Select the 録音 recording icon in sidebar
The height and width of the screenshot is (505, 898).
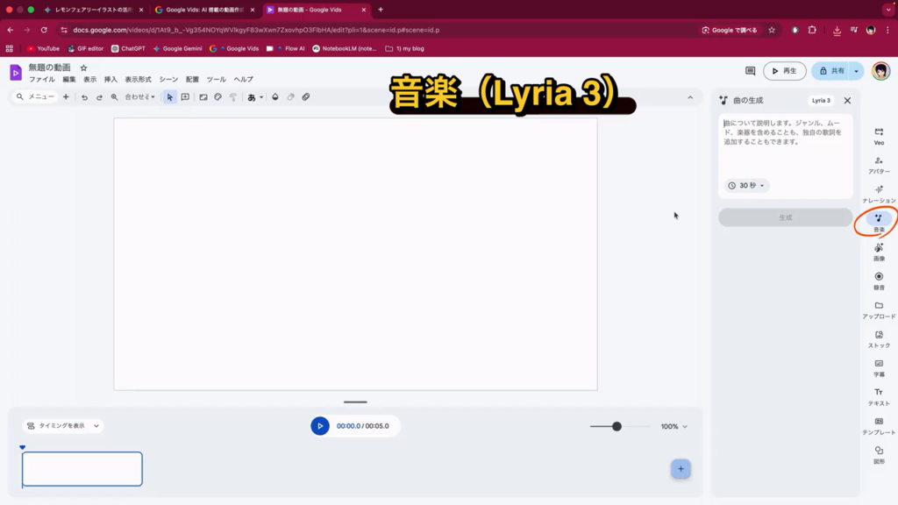[x=879, y=280]
